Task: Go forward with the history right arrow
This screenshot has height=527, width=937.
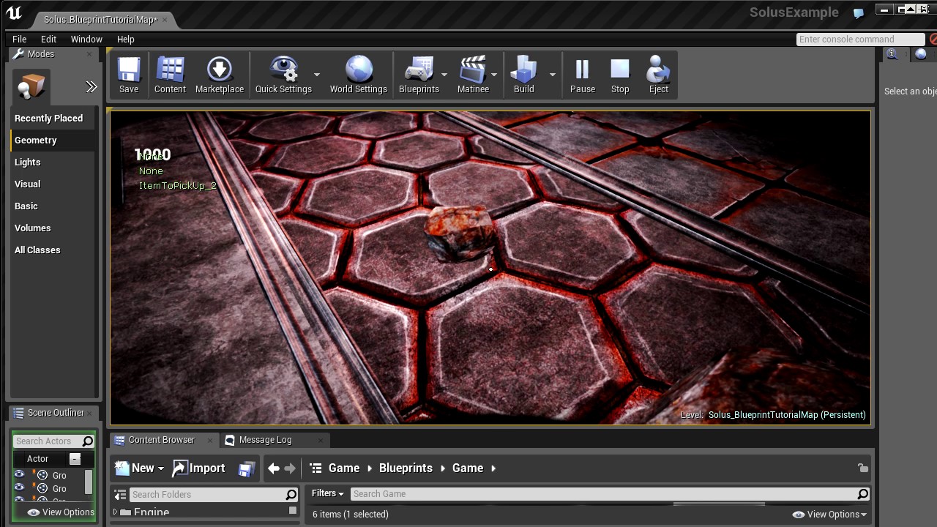Action: [x=290, y=468]
